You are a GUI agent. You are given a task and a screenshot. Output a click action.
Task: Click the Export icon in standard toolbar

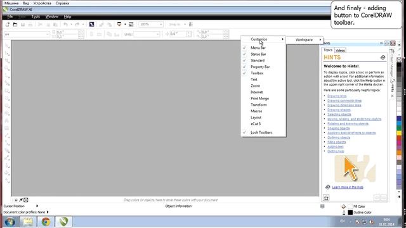pos(109,24)
